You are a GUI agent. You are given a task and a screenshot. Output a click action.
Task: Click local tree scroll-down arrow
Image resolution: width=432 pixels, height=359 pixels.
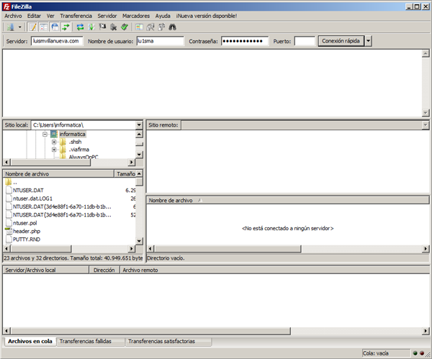click(x=140, y=155)
